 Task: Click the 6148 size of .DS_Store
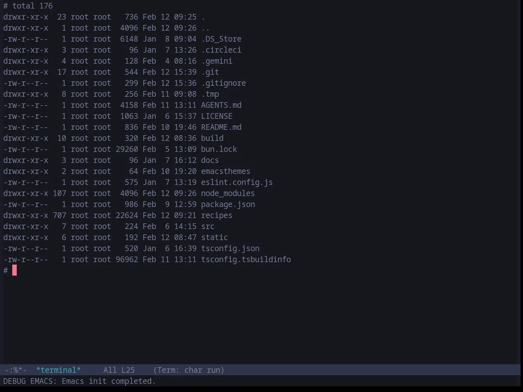pyautogui.click(x=129, y=39)
